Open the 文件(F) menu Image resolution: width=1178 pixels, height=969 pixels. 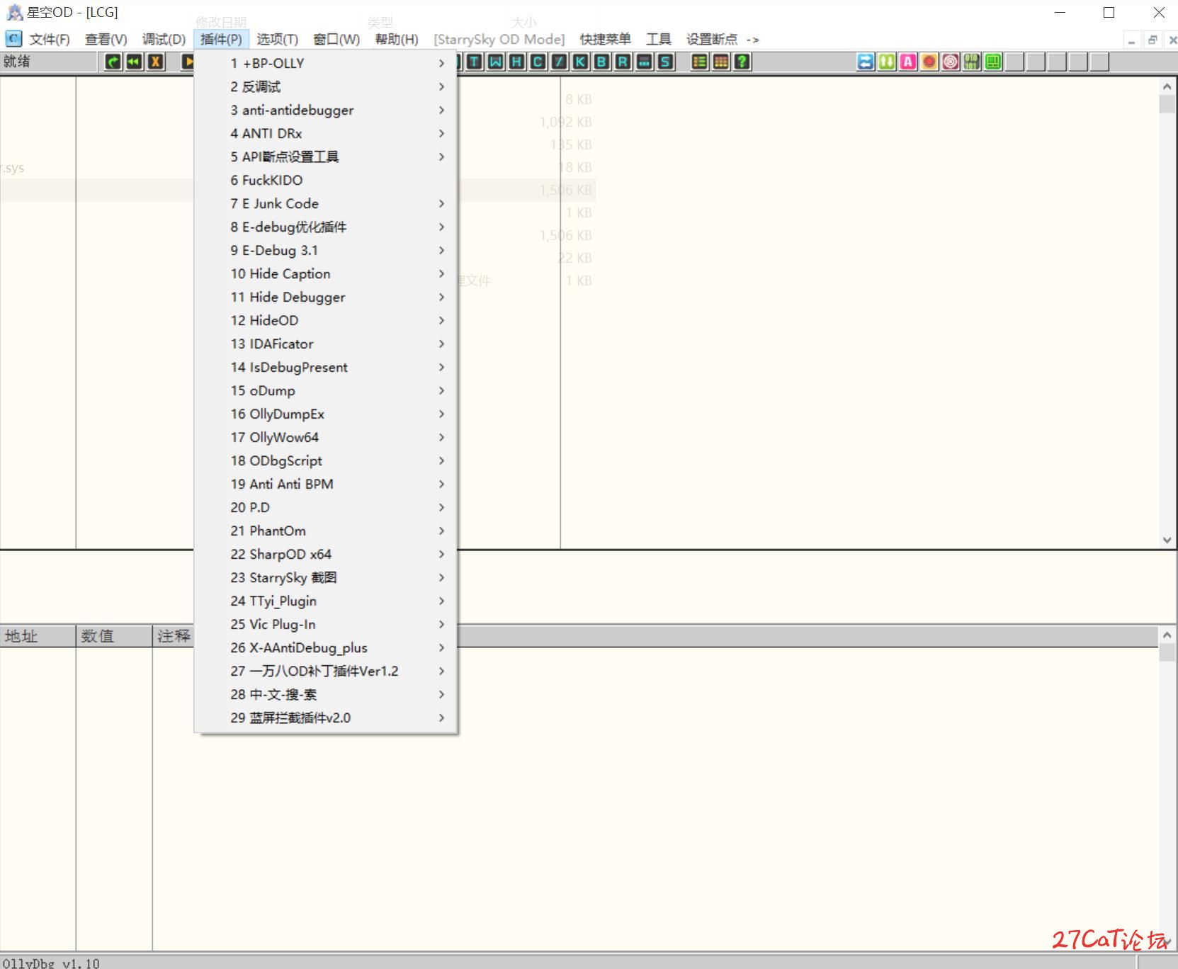(50, 39)
